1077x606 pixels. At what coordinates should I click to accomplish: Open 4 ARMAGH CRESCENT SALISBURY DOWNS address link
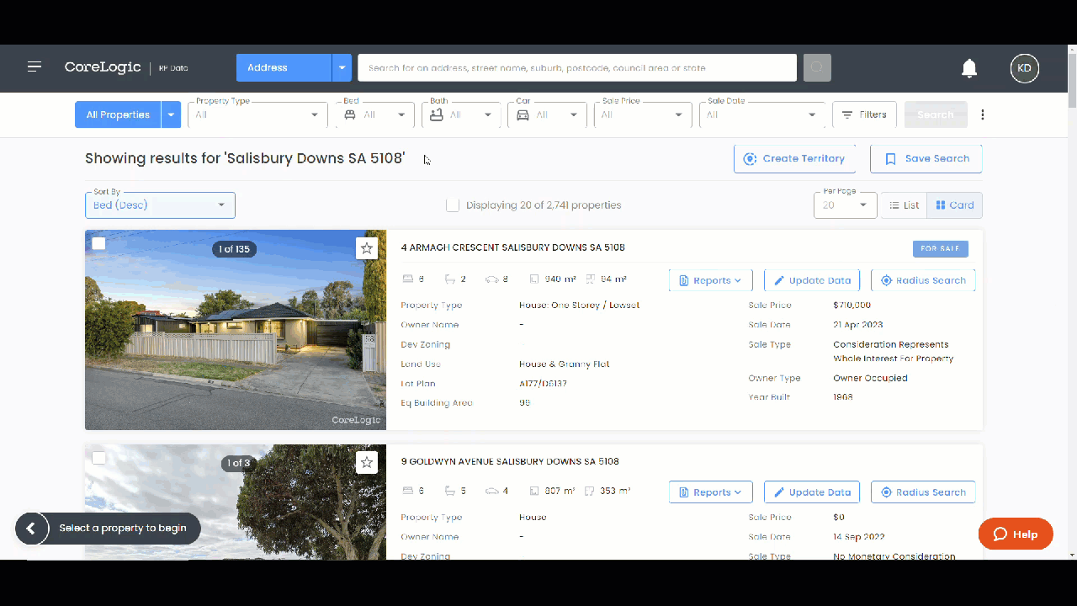pos(512,247)
